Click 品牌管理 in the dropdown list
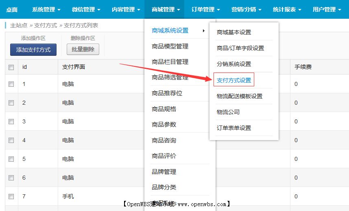 click(x=164, y=171)
